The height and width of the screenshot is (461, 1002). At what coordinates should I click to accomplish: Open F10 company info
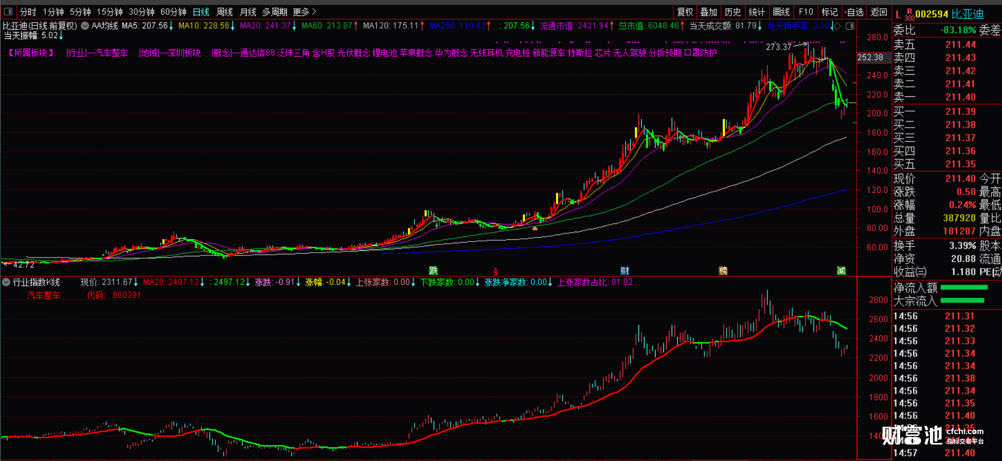point(806,12)
